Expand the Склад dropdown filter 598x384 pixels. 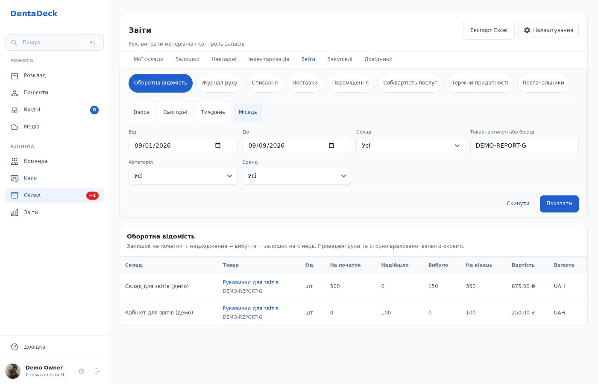410,145
